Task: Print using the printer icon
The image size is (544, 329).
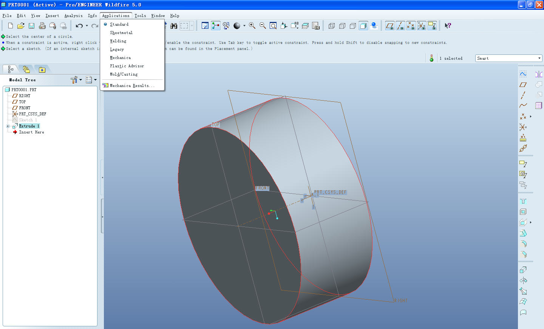Action: point(42,26)
